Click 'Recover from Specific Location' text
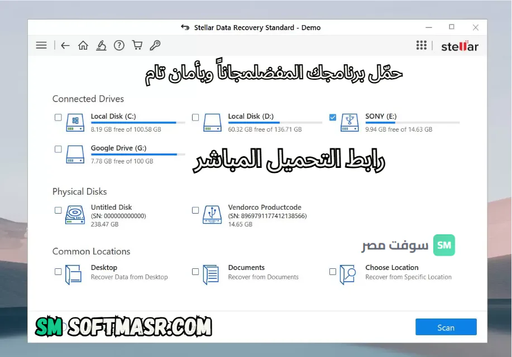Image resolution: width=512 pixels, height=357 pixels. (x=408, y=277)
